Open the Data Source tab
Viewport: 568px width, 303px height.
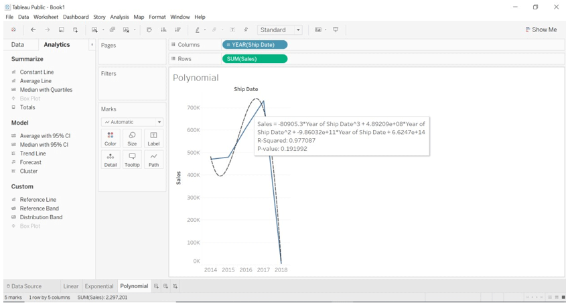coord(24,286)
